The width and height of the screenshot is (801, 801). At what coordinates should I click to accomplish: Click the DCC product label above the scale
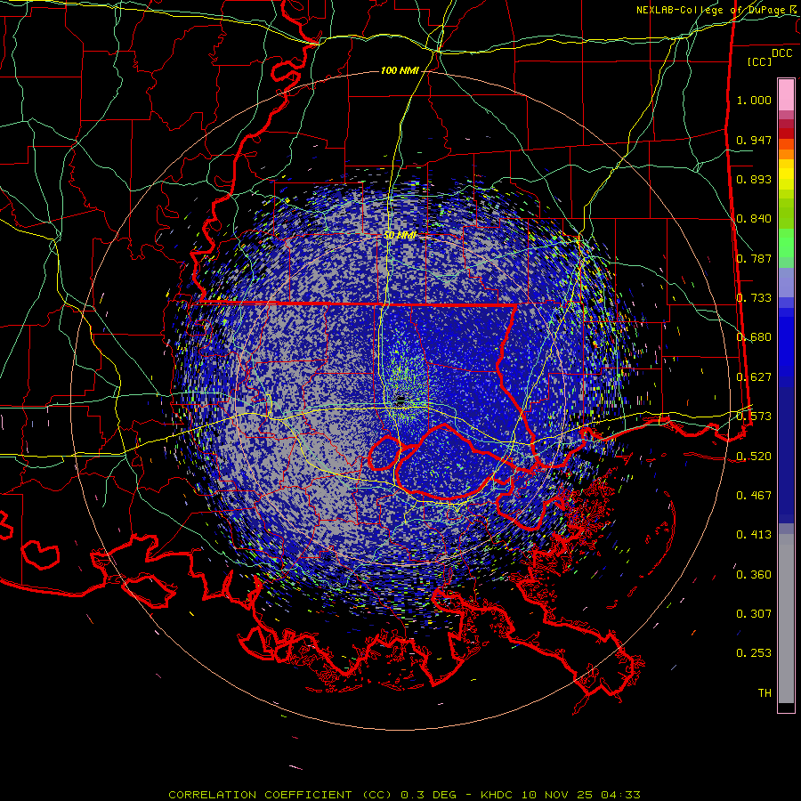click(781, 53)
